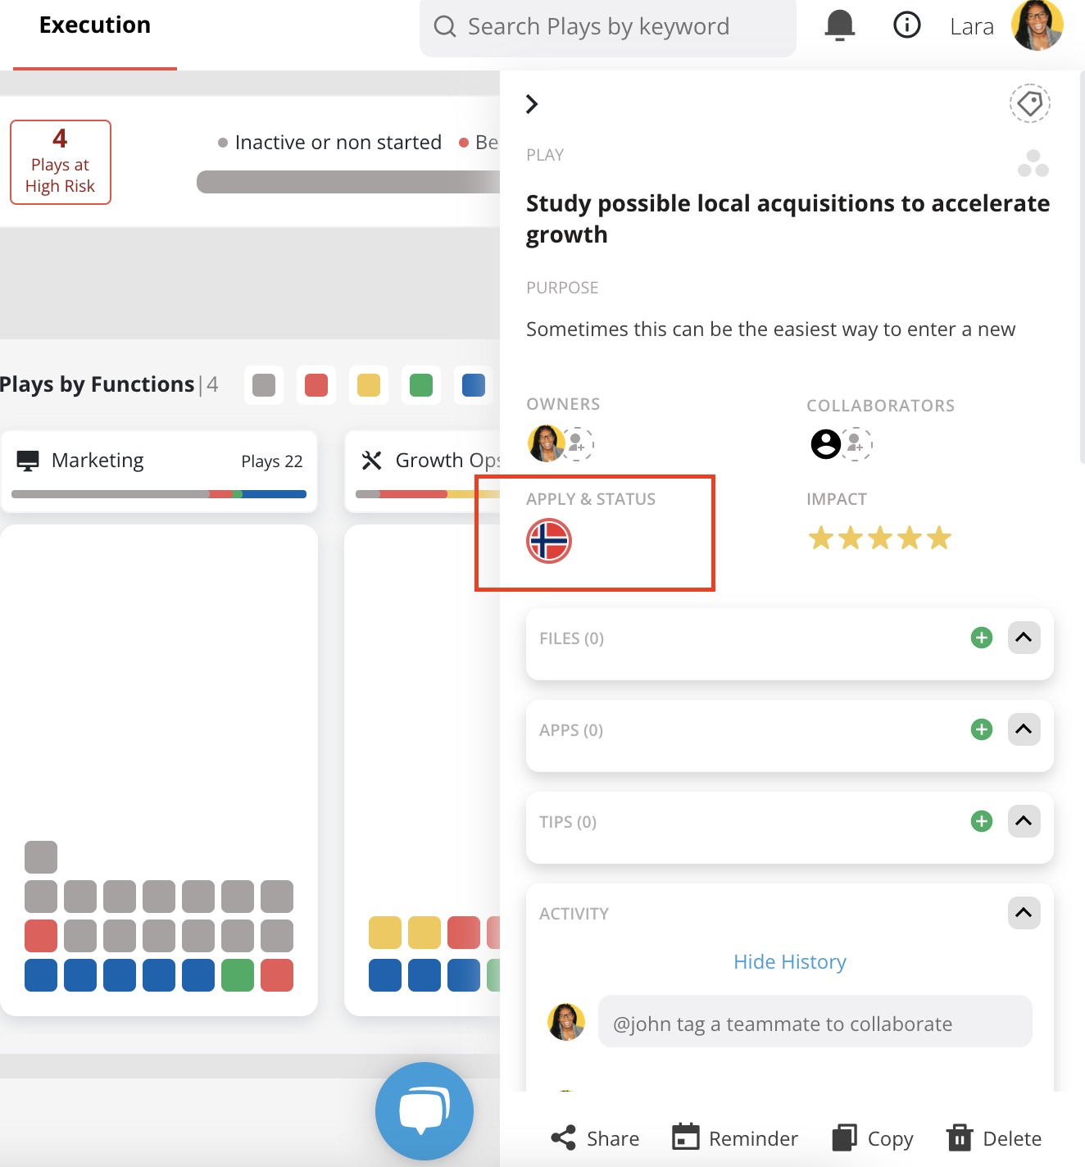Open the Plays at High Risk card
The width and height of the screenshot is (1085, 1167).
61,162
